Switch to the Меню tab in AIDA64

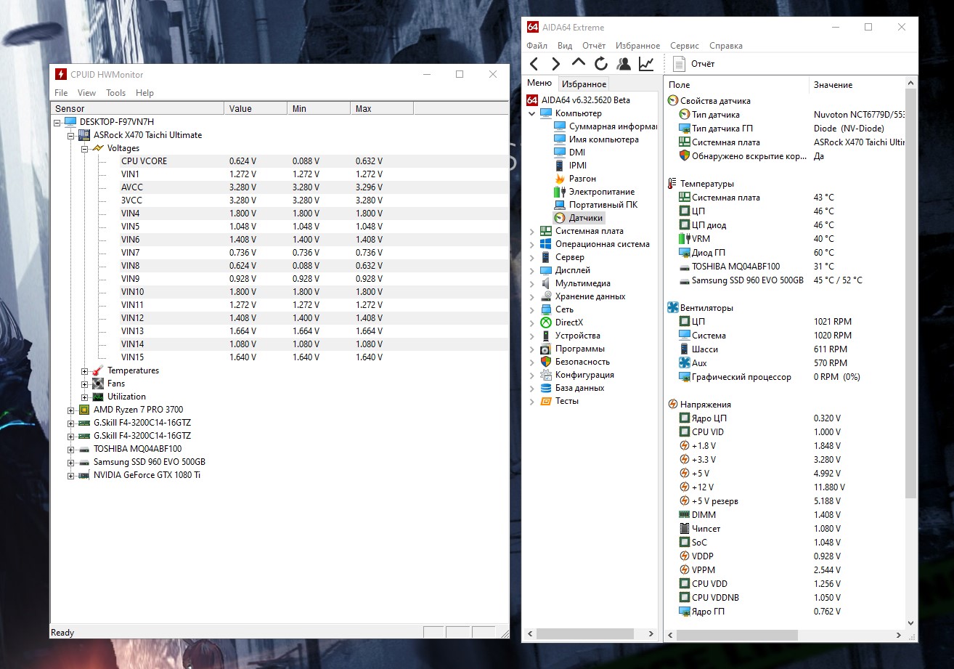(x=539, y=83)
